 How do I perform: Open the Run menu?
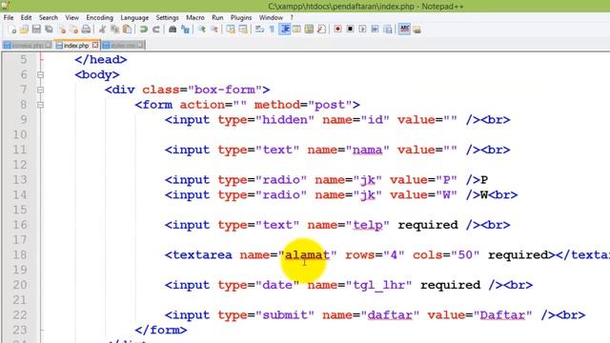click(217, 17)
